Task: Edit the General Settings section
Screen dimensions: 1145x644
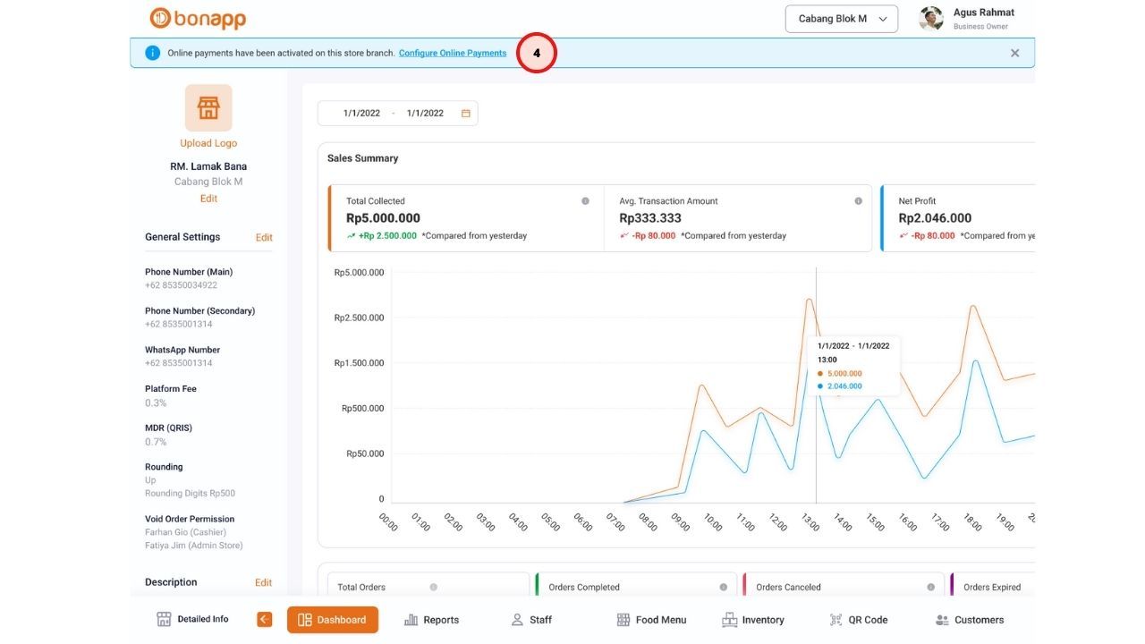Action: [264, 238]
